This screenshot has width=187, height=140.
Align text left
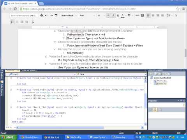click(148, 16)
